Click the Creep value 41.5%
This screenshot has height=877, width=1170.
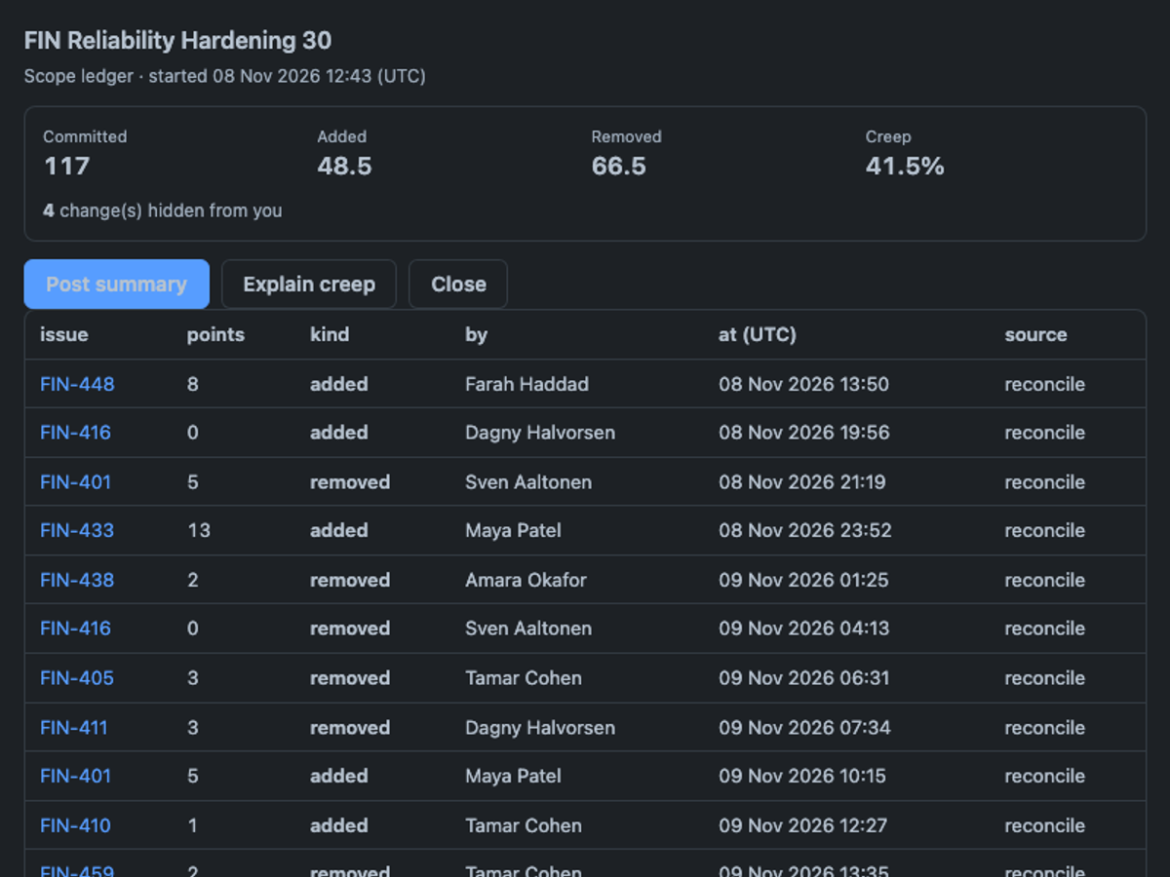905,167
